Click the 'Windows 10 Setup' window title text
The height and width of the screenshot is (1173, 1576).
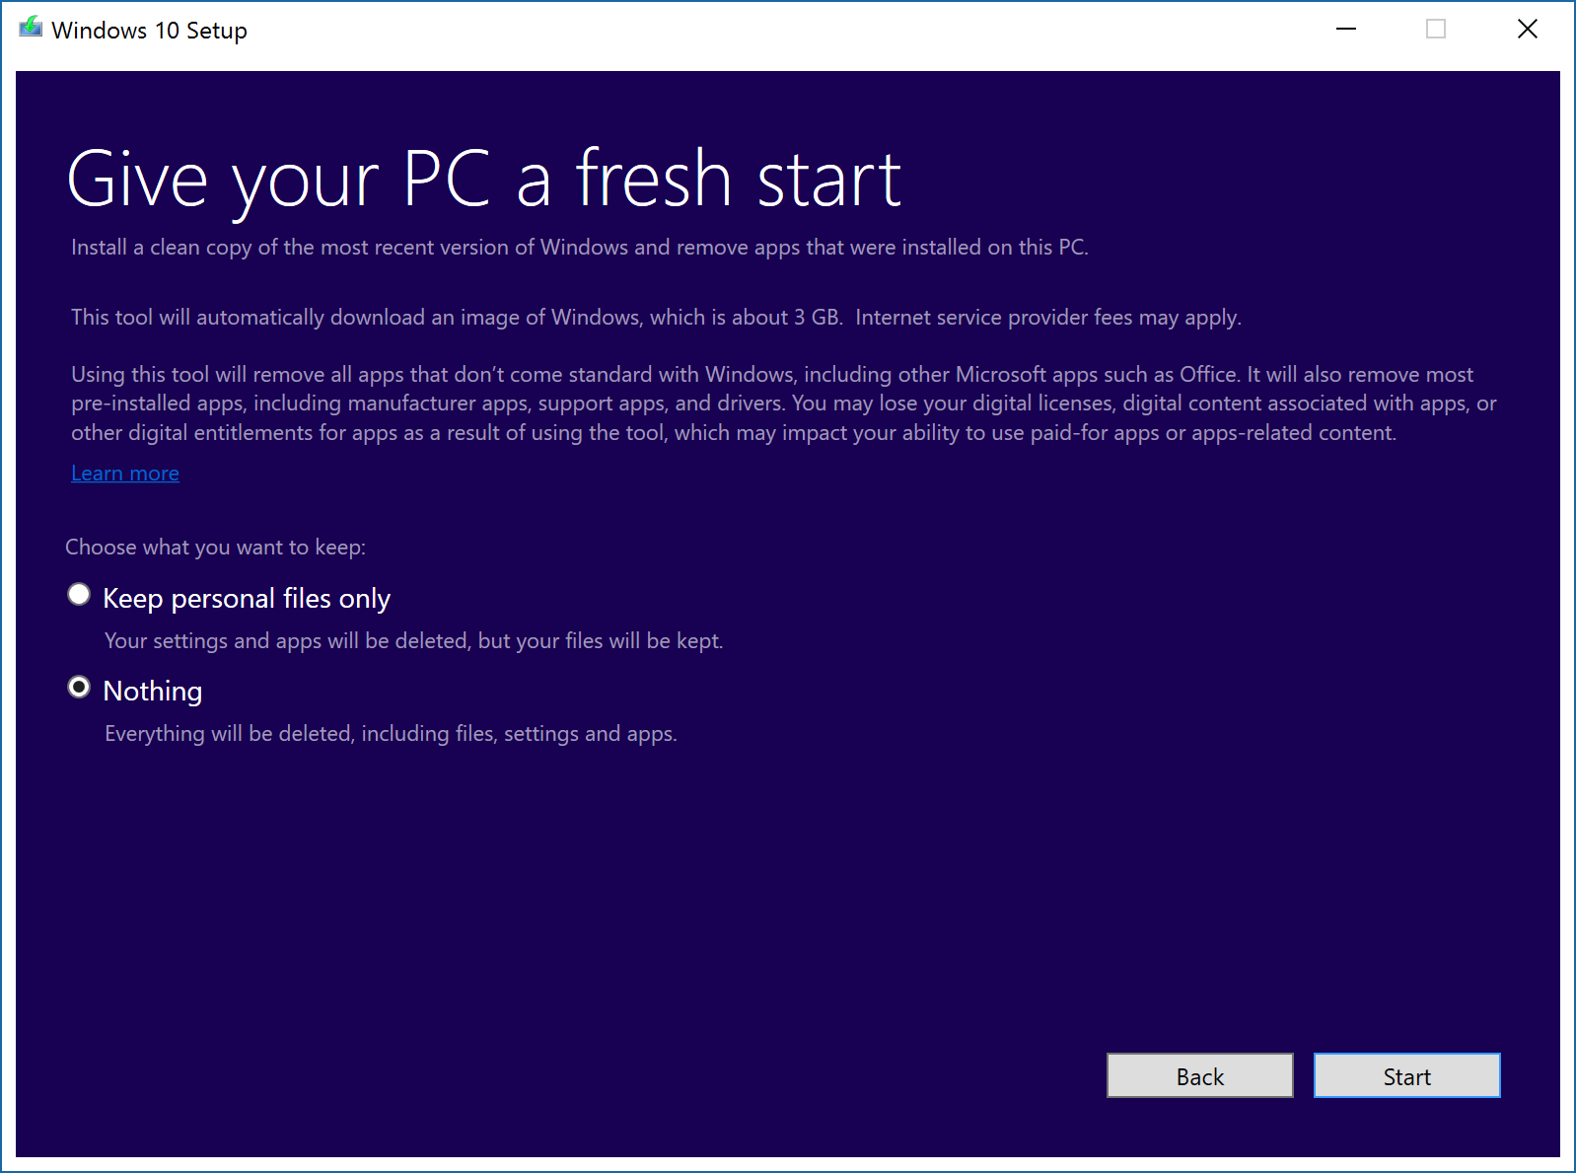[149, 31]
